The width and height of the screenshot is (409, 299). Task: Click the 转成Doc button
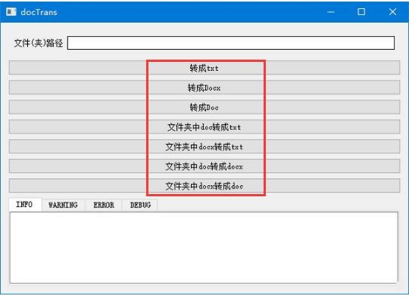pyautogui.click(x=204, y=107)
